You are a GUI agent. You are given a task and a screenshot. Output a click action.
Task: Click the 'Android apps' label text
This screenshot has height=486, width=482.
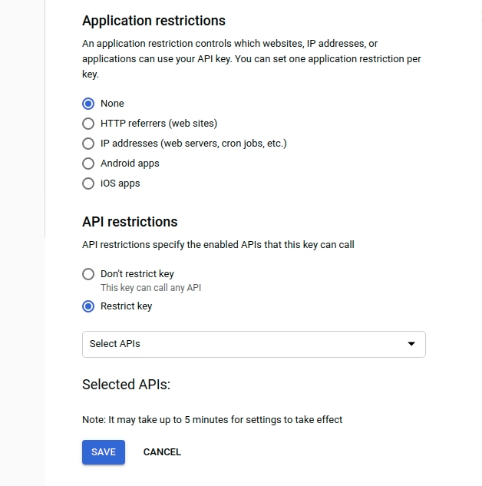tap(130, 164)
